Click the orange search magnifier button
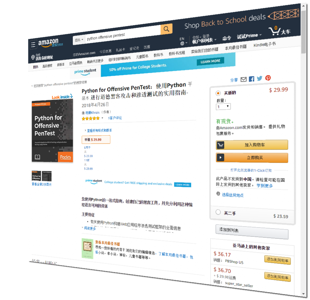 pyautogui.click(x=166, y=29)
